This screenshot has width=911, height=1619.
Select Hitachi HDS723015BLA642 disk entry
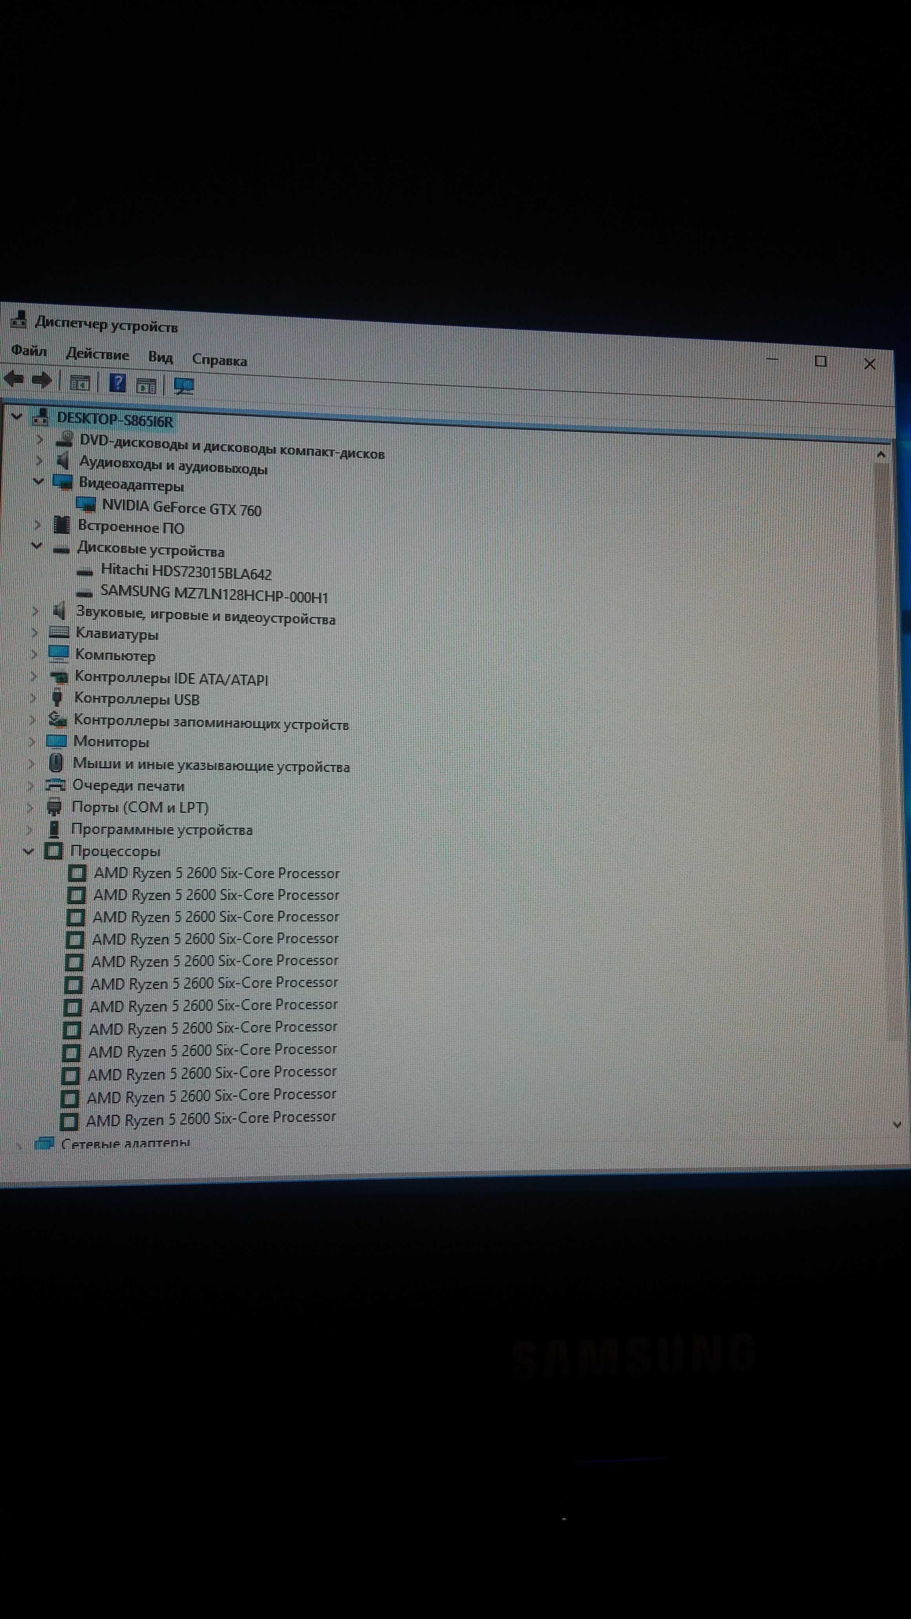pos(186,572)
